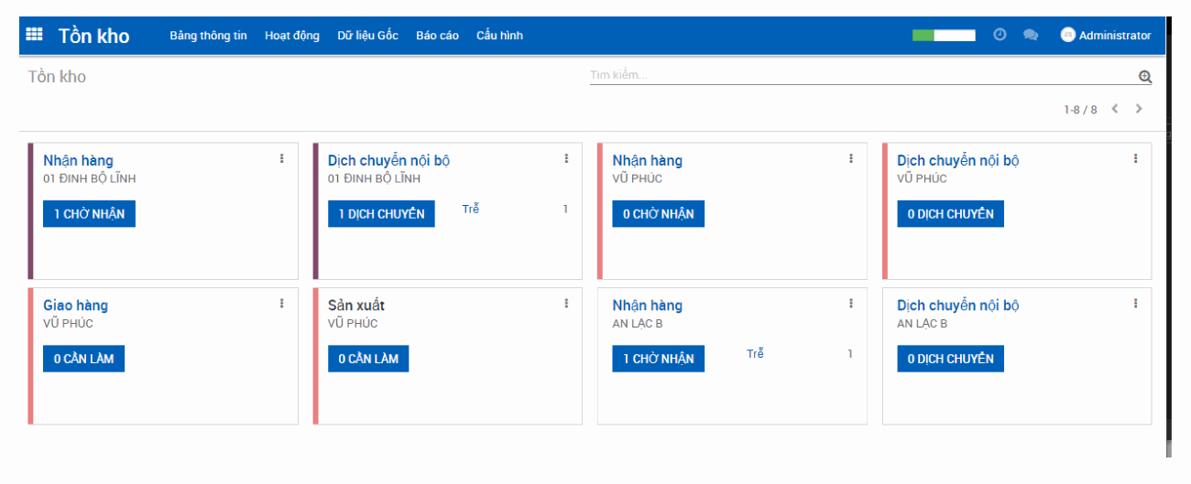
Task: Go to next page arrow
Action: click(x=1139, y=109)
